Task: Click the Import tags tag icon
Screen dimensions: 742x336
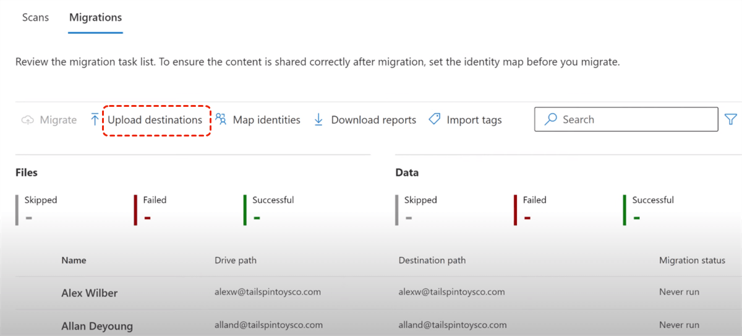Action: tap(435, 119)
